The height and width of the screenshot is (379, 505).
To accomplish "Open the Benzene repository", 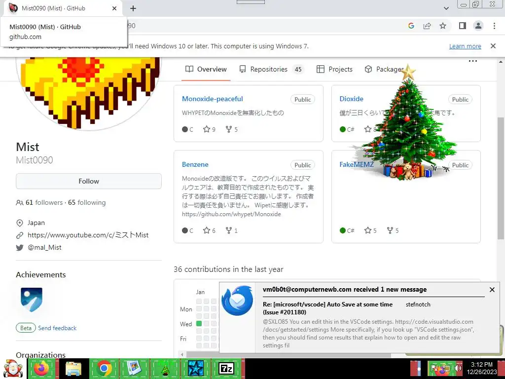I will tap(195, 164).
